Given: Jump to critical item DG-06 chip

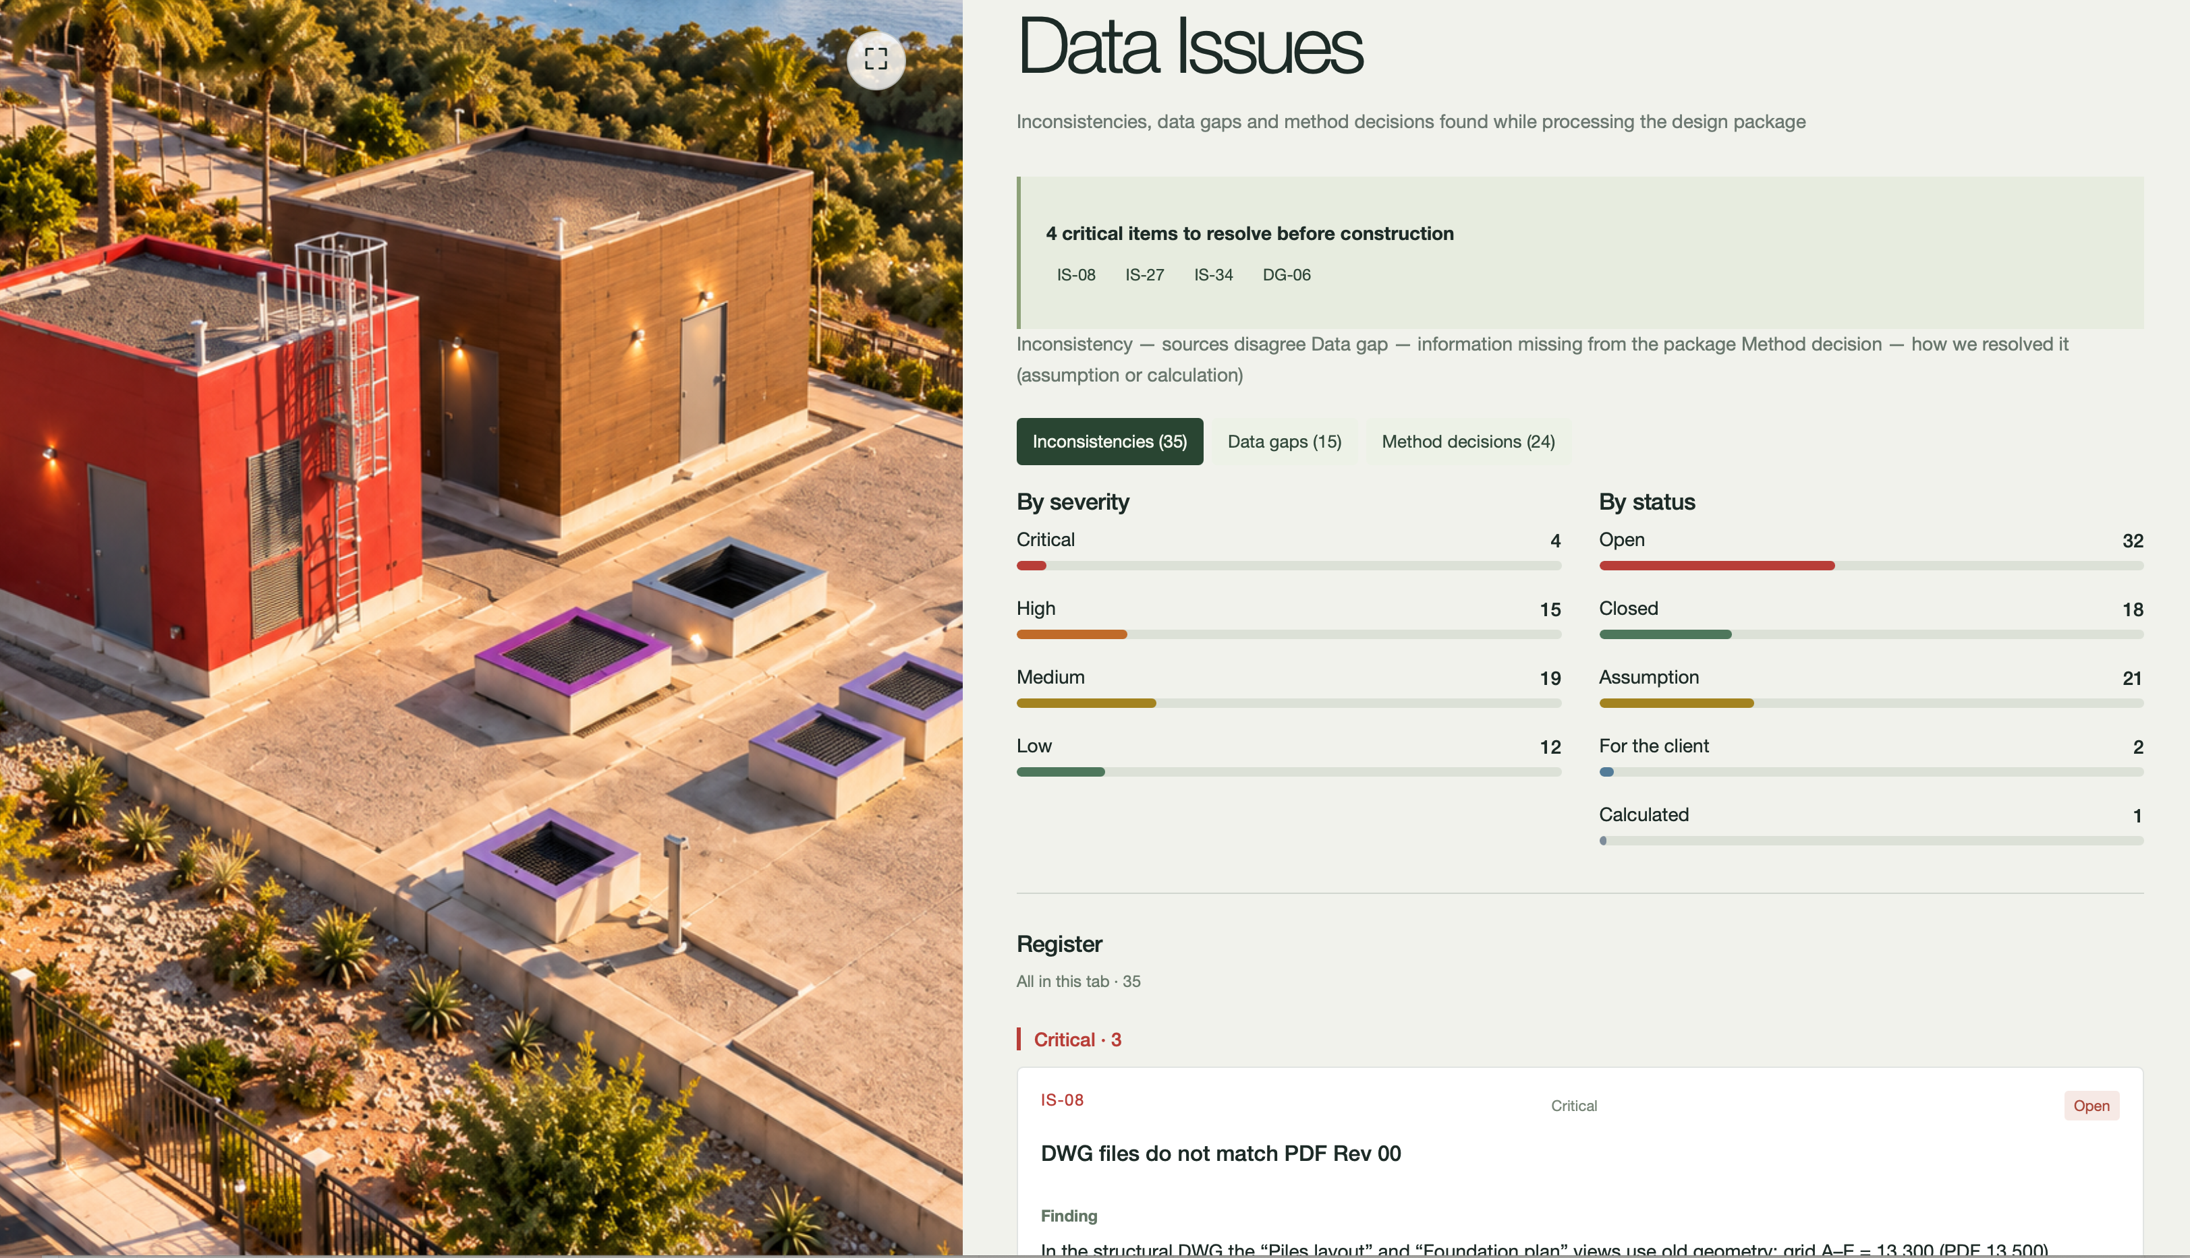Looking at the screenshot, I should [1287, 275].
